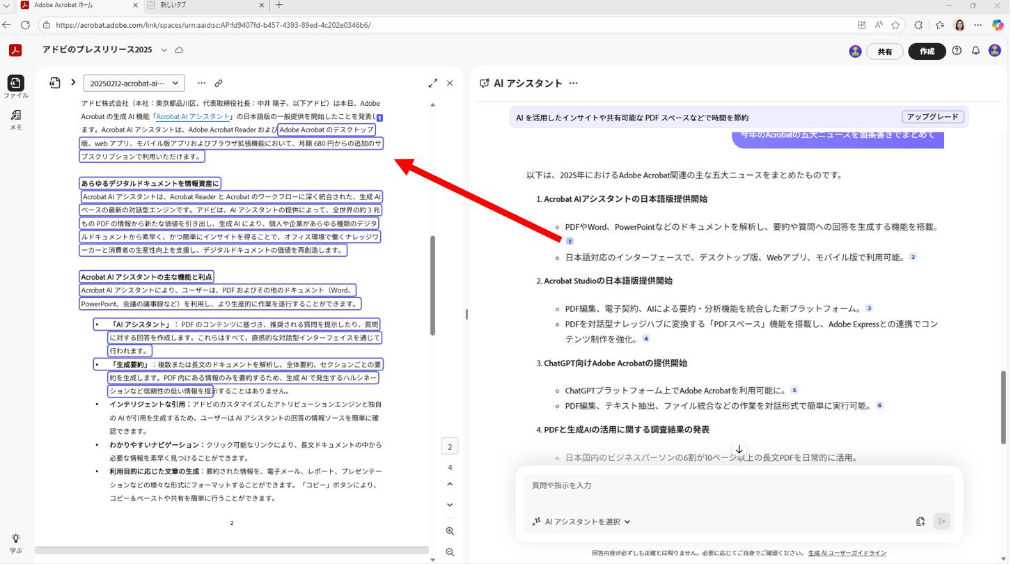This screenshot has height=564, width=1011.
Task: Click the アップグレード button
Action: pyautogui.click(x=933, y=117)
